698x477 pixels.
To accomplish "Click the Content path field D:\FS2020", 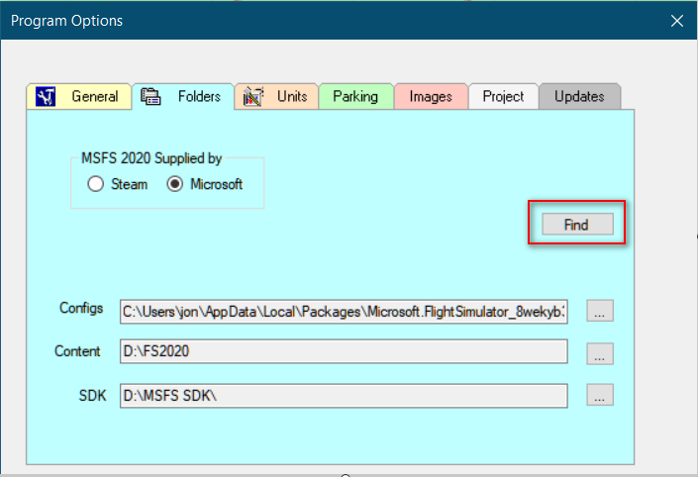I will click(x=344, y=351).
